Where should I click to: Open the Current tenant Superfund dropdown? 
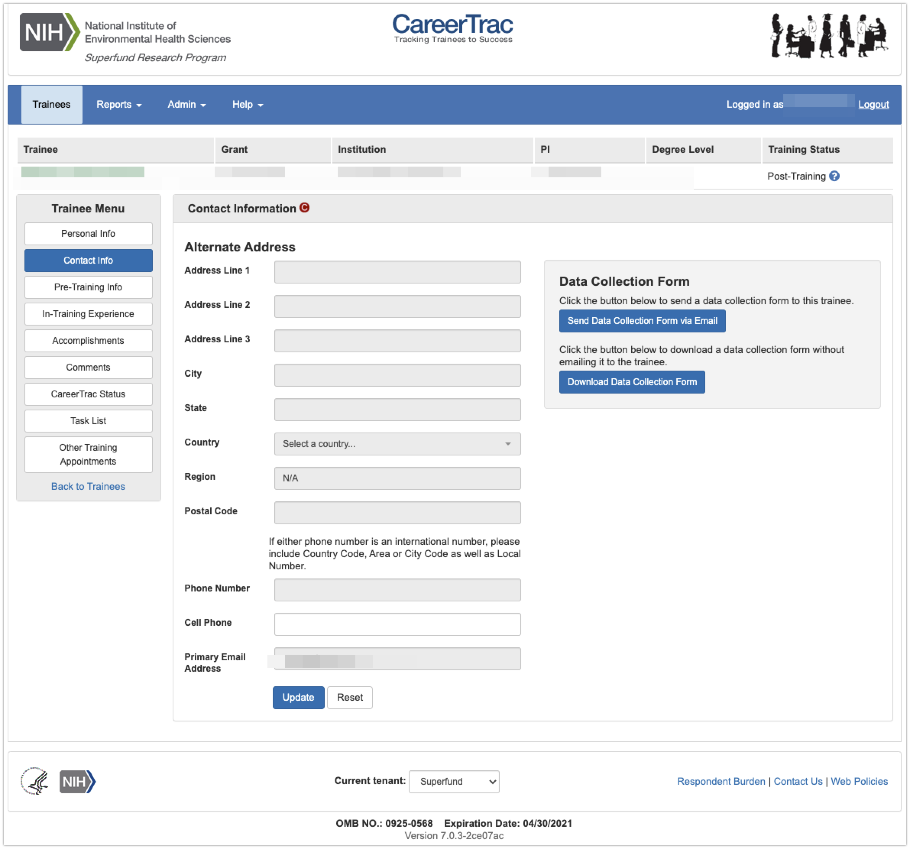453,781
